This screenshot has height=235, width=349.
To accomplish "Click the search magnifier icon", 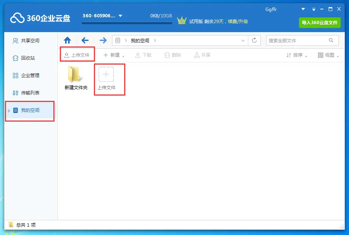I will point(331,40).
